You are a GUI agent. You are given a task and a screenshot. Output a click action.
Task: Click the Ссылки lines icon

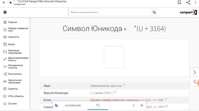click(5, 104)
